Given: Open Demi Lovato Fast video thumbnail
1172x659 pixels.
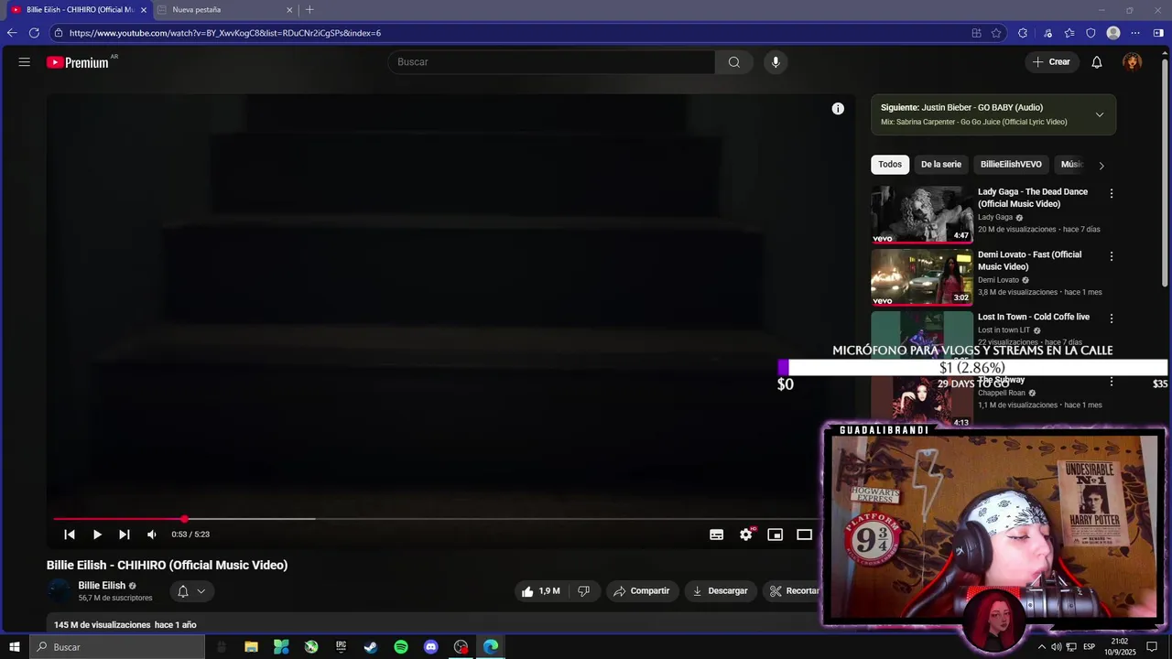Looking at the screenshot, I should (921, 277).
